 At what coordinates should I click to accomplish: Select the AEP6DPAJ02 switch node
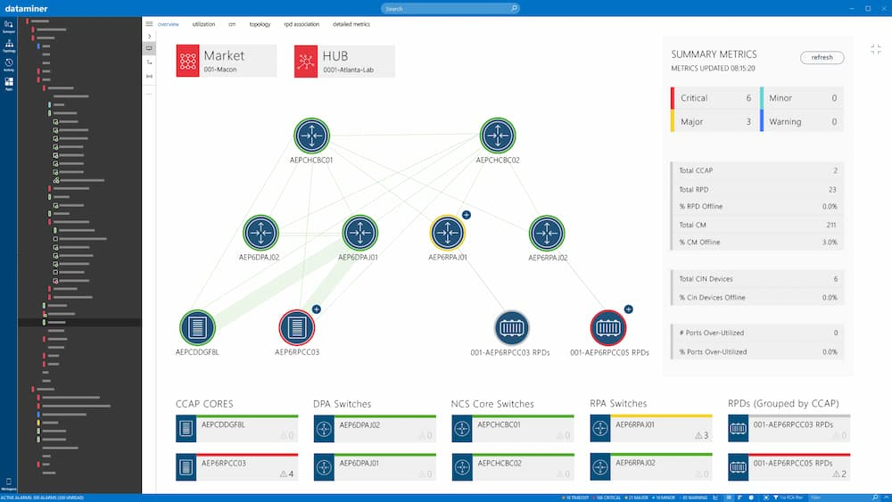pos(260,233)
